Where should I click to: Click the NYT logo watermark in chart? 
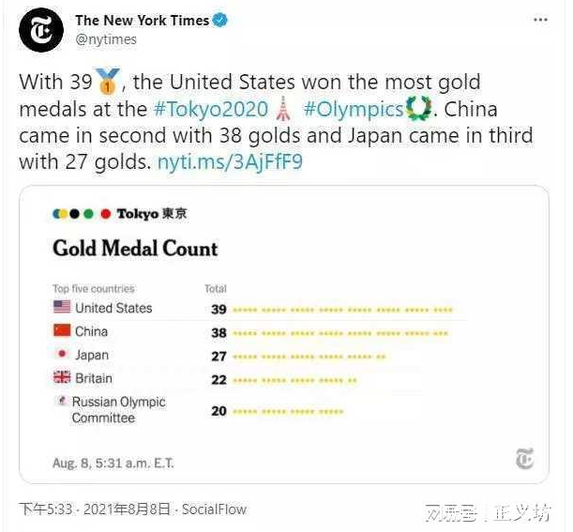(524, 460)
